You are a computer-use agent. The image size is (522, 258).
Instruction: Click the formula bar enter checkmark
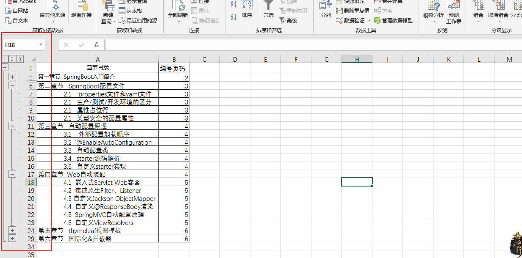point(81,45)
